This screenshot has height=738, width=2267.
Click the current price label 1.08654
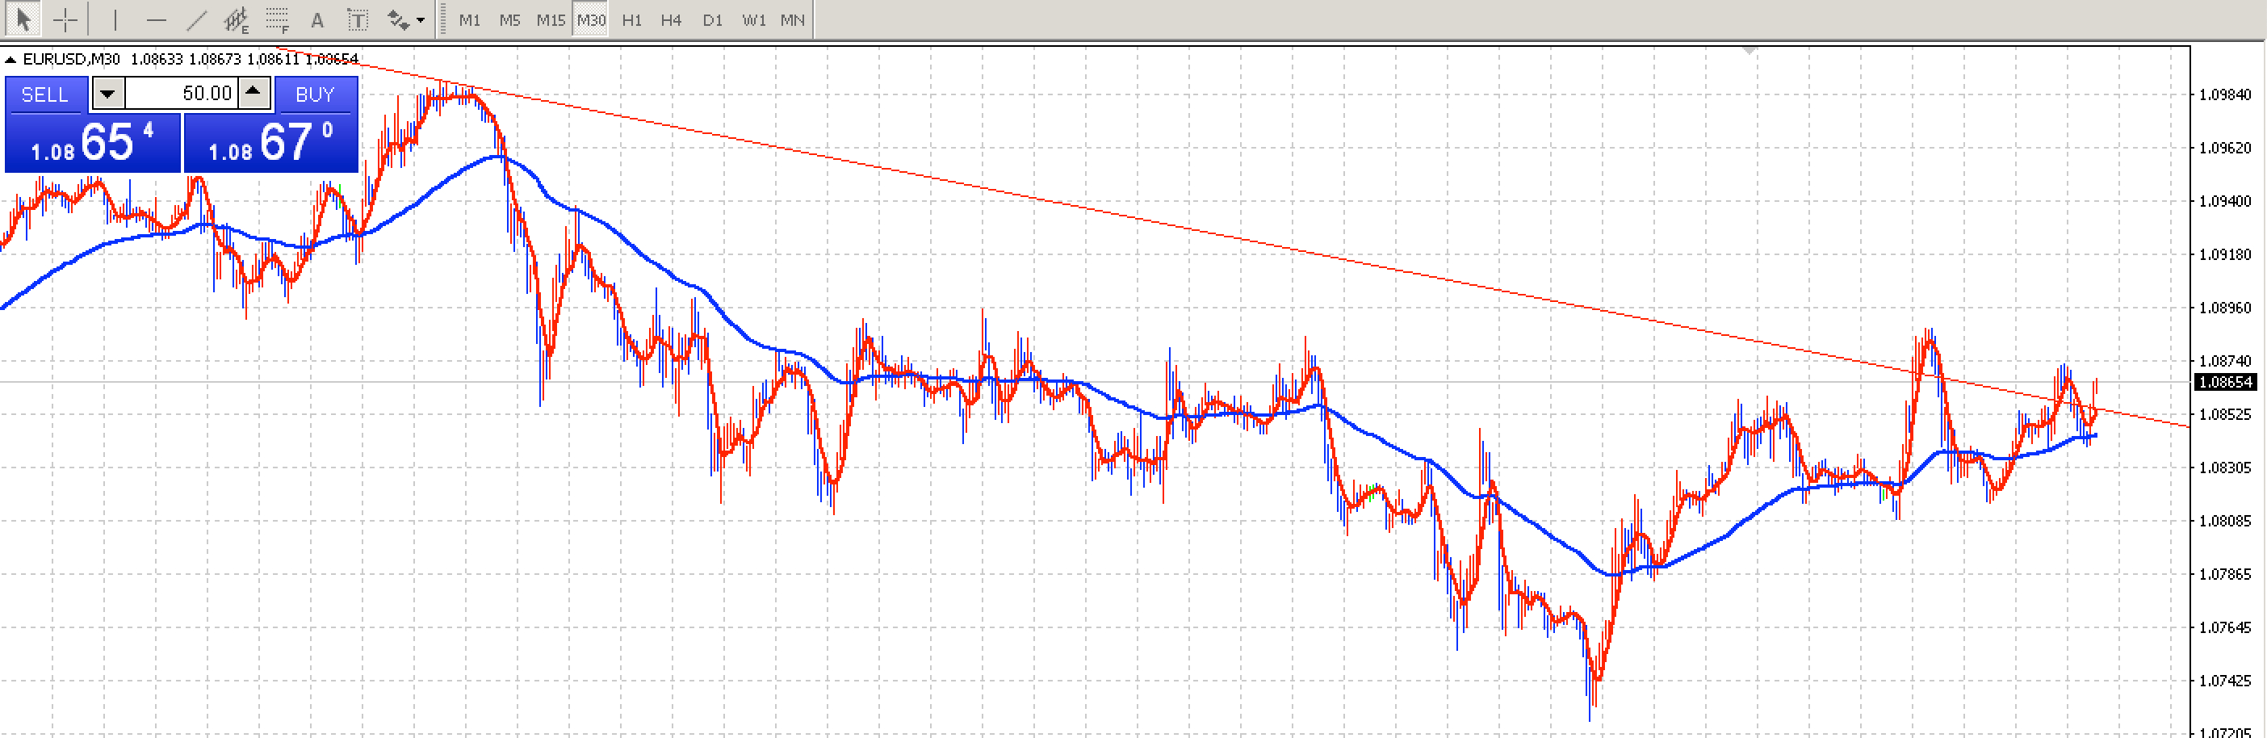point(2226,382)
